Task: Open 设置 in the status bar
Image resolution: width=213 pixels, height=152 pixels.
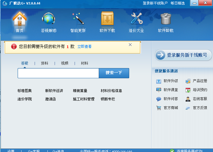Action: pyautogui.click(x=11, y=151)
